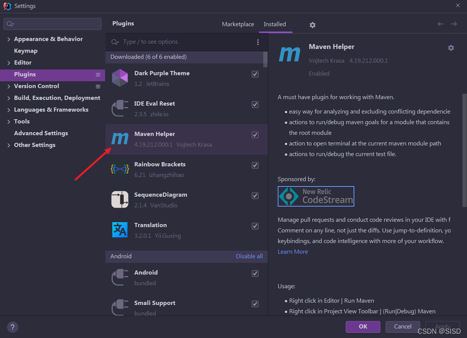Switch to the Marketplace tab

tap(238, 24)
